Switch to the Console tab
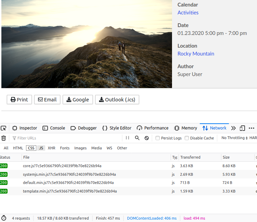Viewport: 257px width, 222px height. coord(54,128)
